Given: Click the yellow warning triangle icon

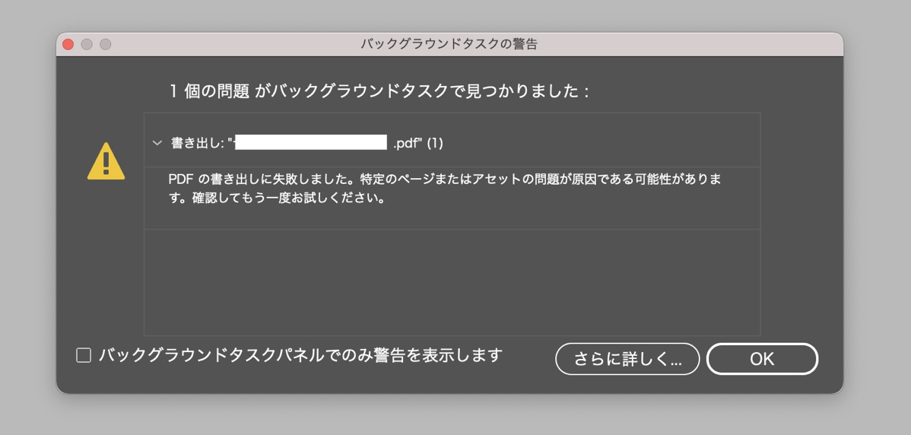Looking at the screenshot, I should pyautogui.click(x=106, y=161).
